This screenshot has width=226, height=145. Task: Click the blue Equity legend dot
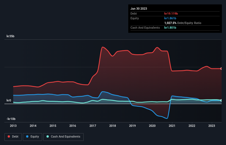(x=27, y=136)
